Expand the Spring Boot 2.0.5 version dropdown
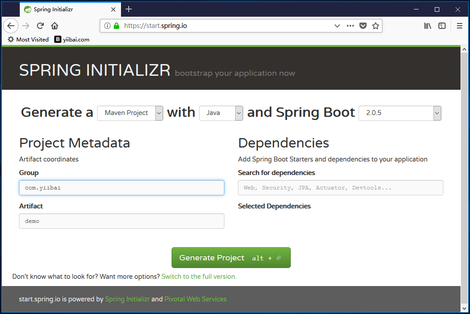The height and width of the screenshot is (314, 470). click(x=400, y=113)
